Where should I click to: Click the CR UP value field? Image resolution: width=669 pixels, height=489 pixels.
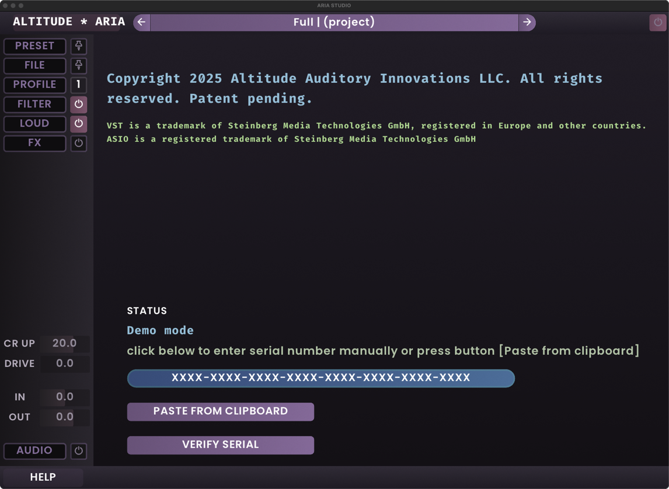point(65,343)
